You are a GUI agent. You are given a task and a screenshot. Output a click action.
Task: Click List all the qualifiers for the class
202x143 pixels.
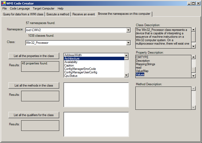click(x=34, y=115)
